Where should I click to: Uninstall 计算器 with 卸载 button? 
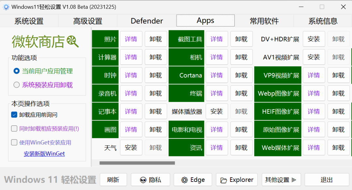156,57
